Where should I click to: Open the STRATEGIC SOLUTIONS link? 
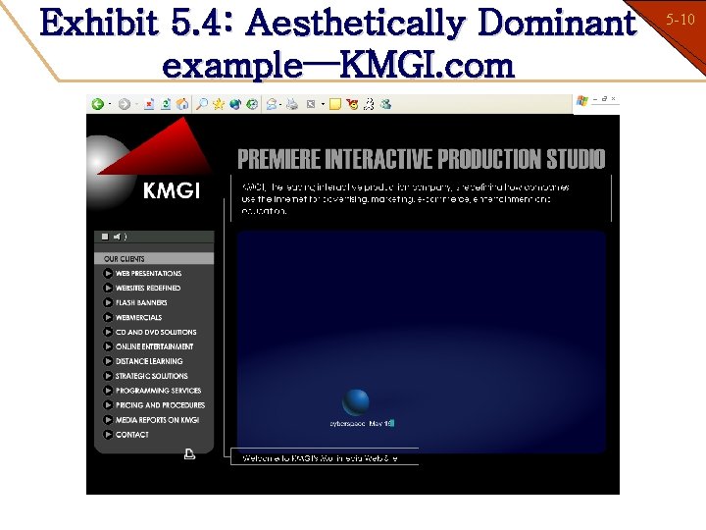pyautogui.click(x=152, y=376)
